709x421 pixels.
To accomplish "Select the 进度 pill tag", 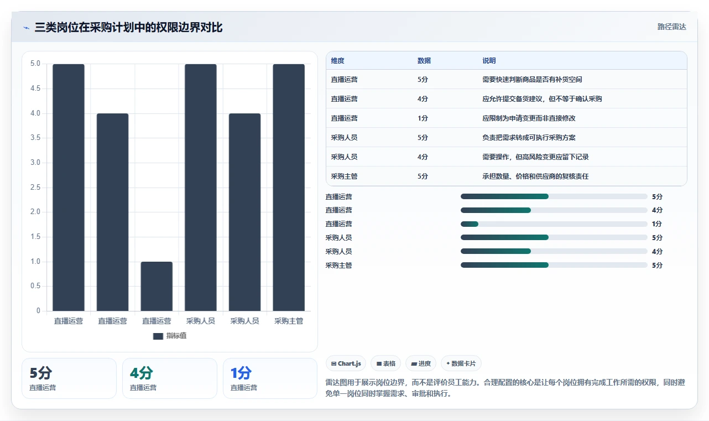I will pos(421,363).
